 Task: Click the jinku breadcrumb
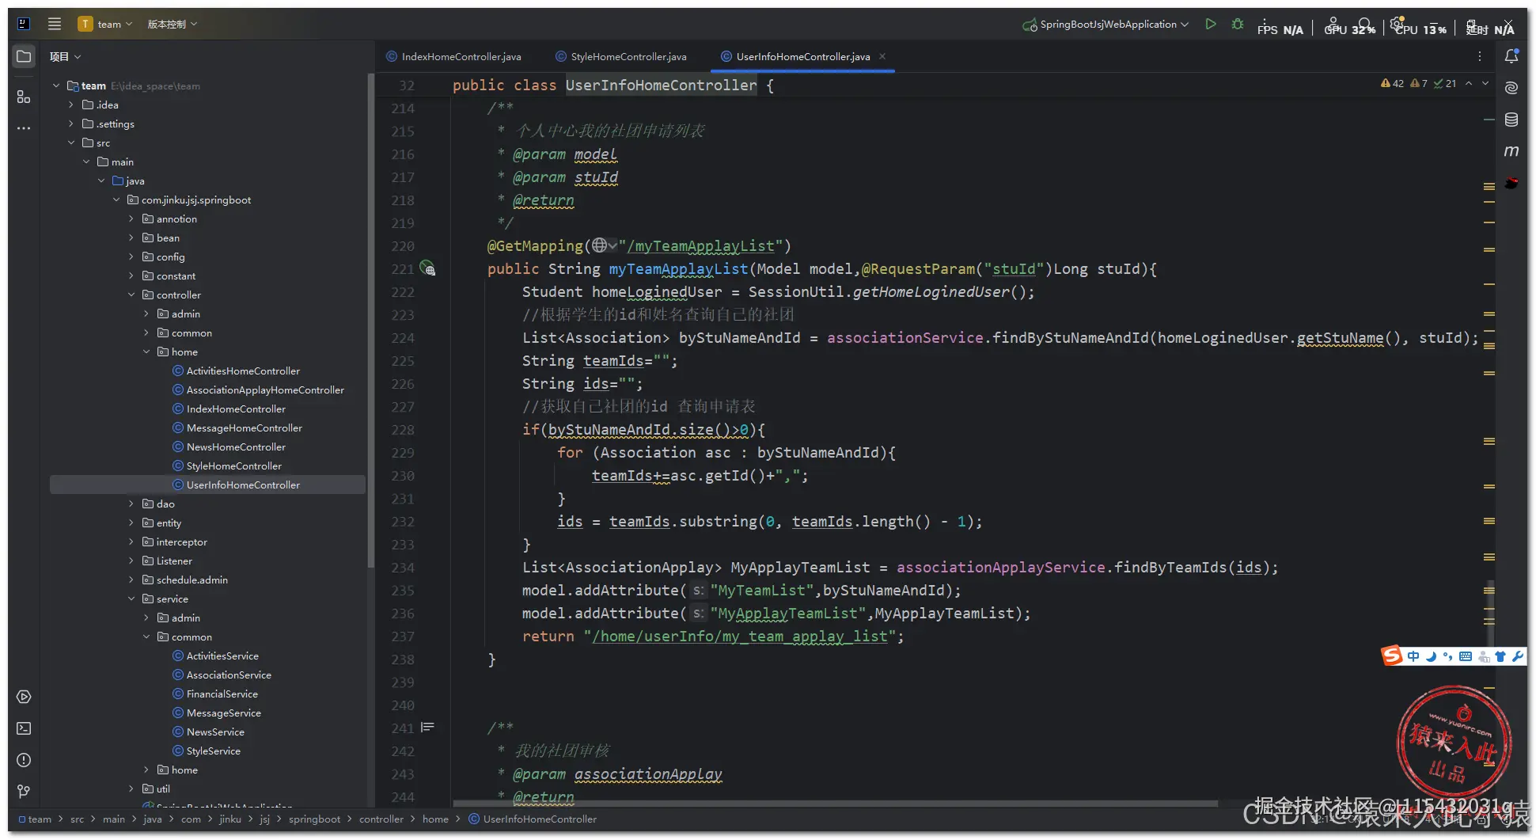[230, 819]
